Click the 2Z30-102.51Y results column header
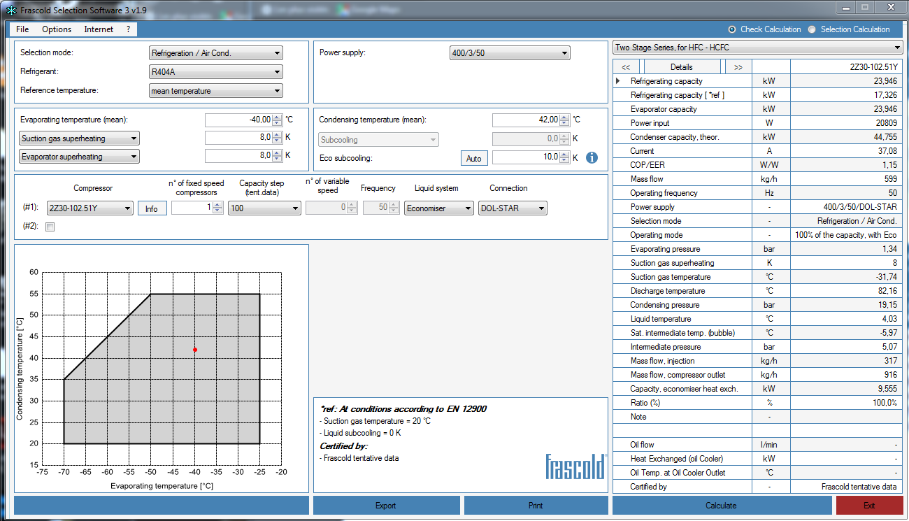The height and width of the screenshot is (521, 909). pyautogui.click(x=847, y=67)
